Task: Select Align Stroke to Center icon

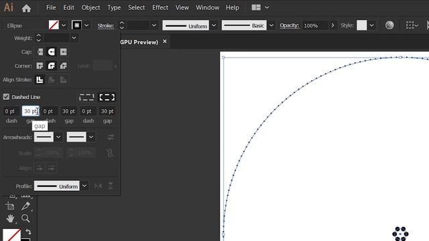Action: pos(40,80)
